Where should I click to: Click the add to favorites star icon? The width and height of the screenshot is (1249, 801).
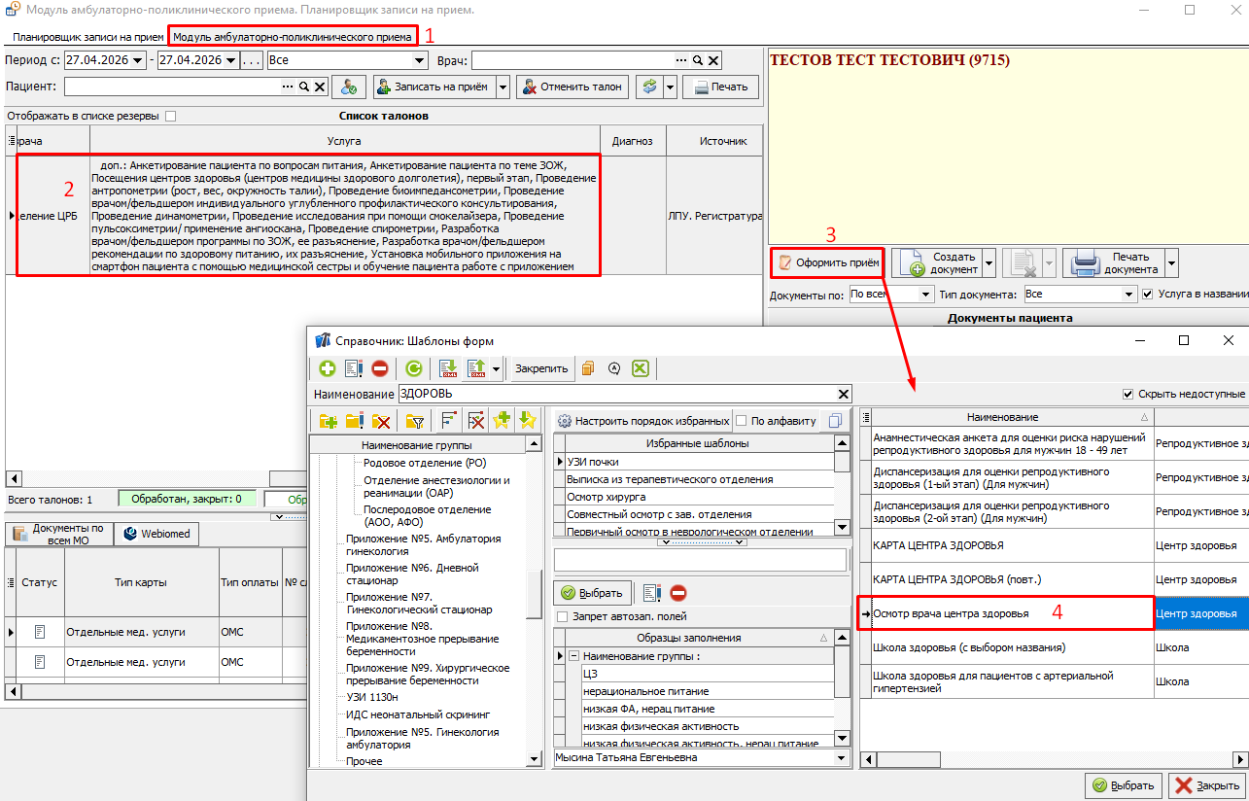click(502, 421)
